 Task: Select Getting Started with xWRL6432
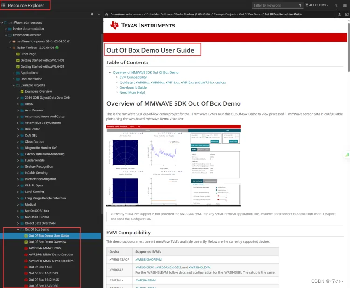(x=42, y=67)
